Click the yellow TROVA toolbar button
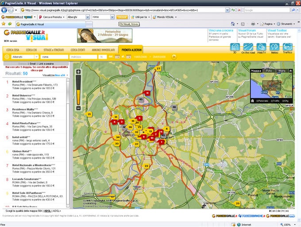This screenshot has width=301, height=227. [x=122, y=17]
